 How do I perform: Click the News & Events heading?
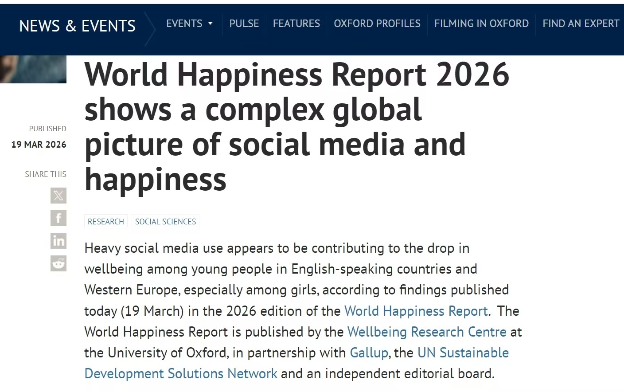78,26
